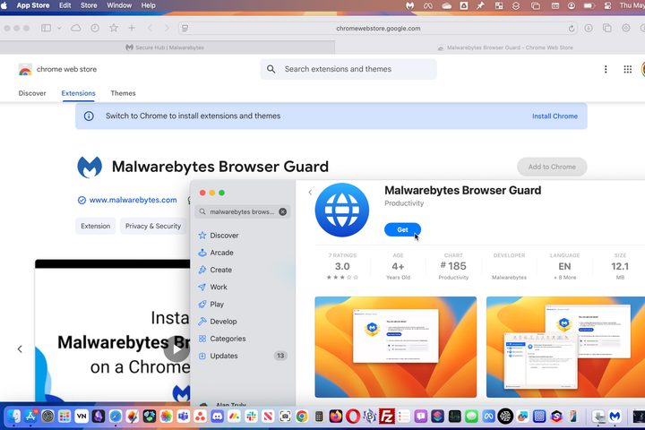Launch FileZilla from the Dock
645x430 pixels.
(x=387, y=417)
